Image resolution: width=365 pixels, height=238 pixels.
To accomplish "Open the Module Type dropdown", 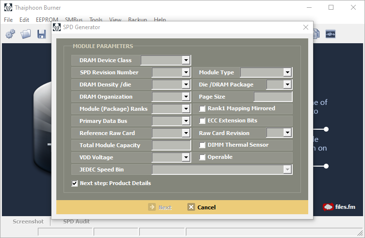I will tap(287, 72).
